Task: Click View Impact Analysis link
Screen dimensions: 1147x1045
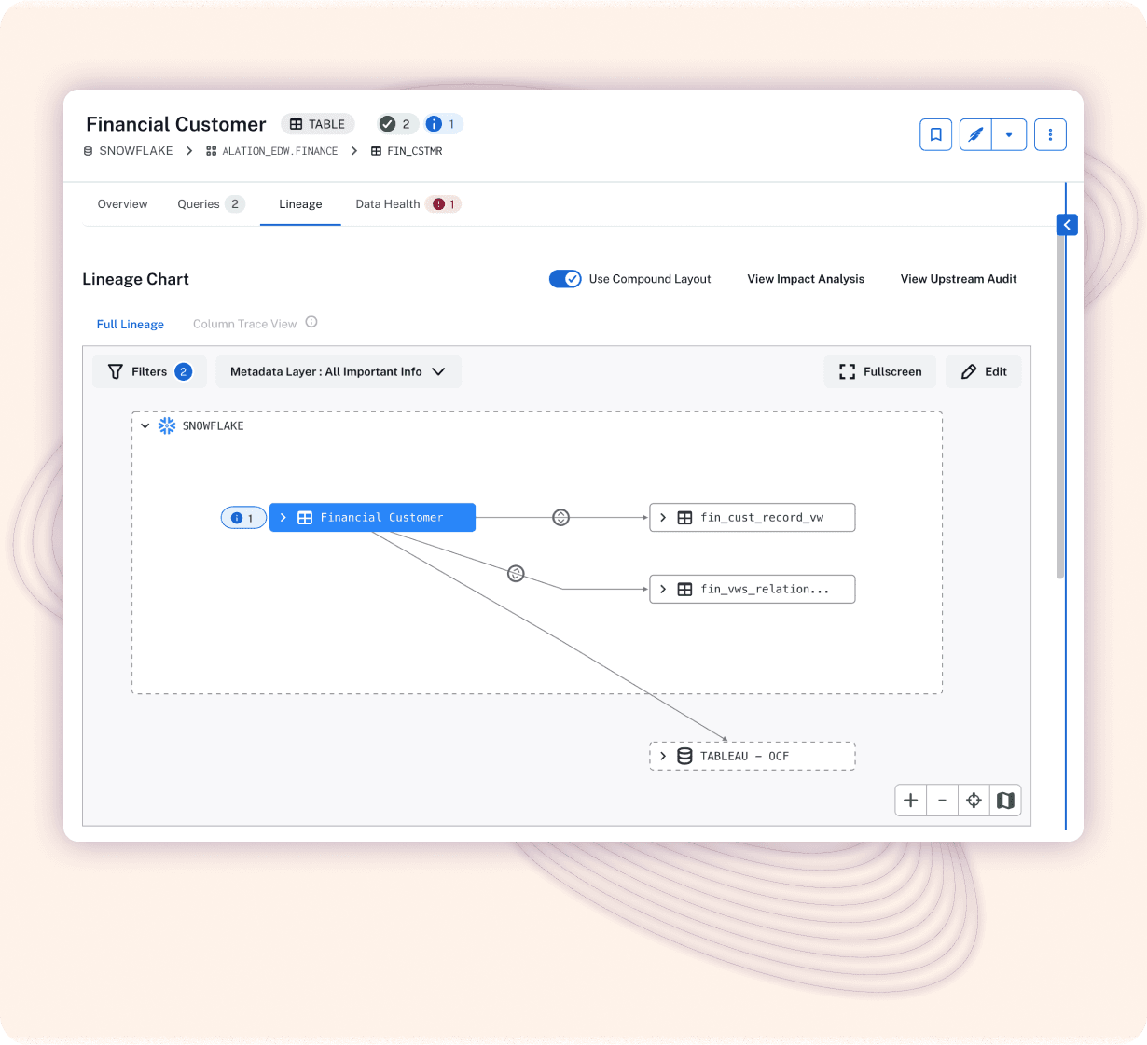Action: click(x=806, y=279)
